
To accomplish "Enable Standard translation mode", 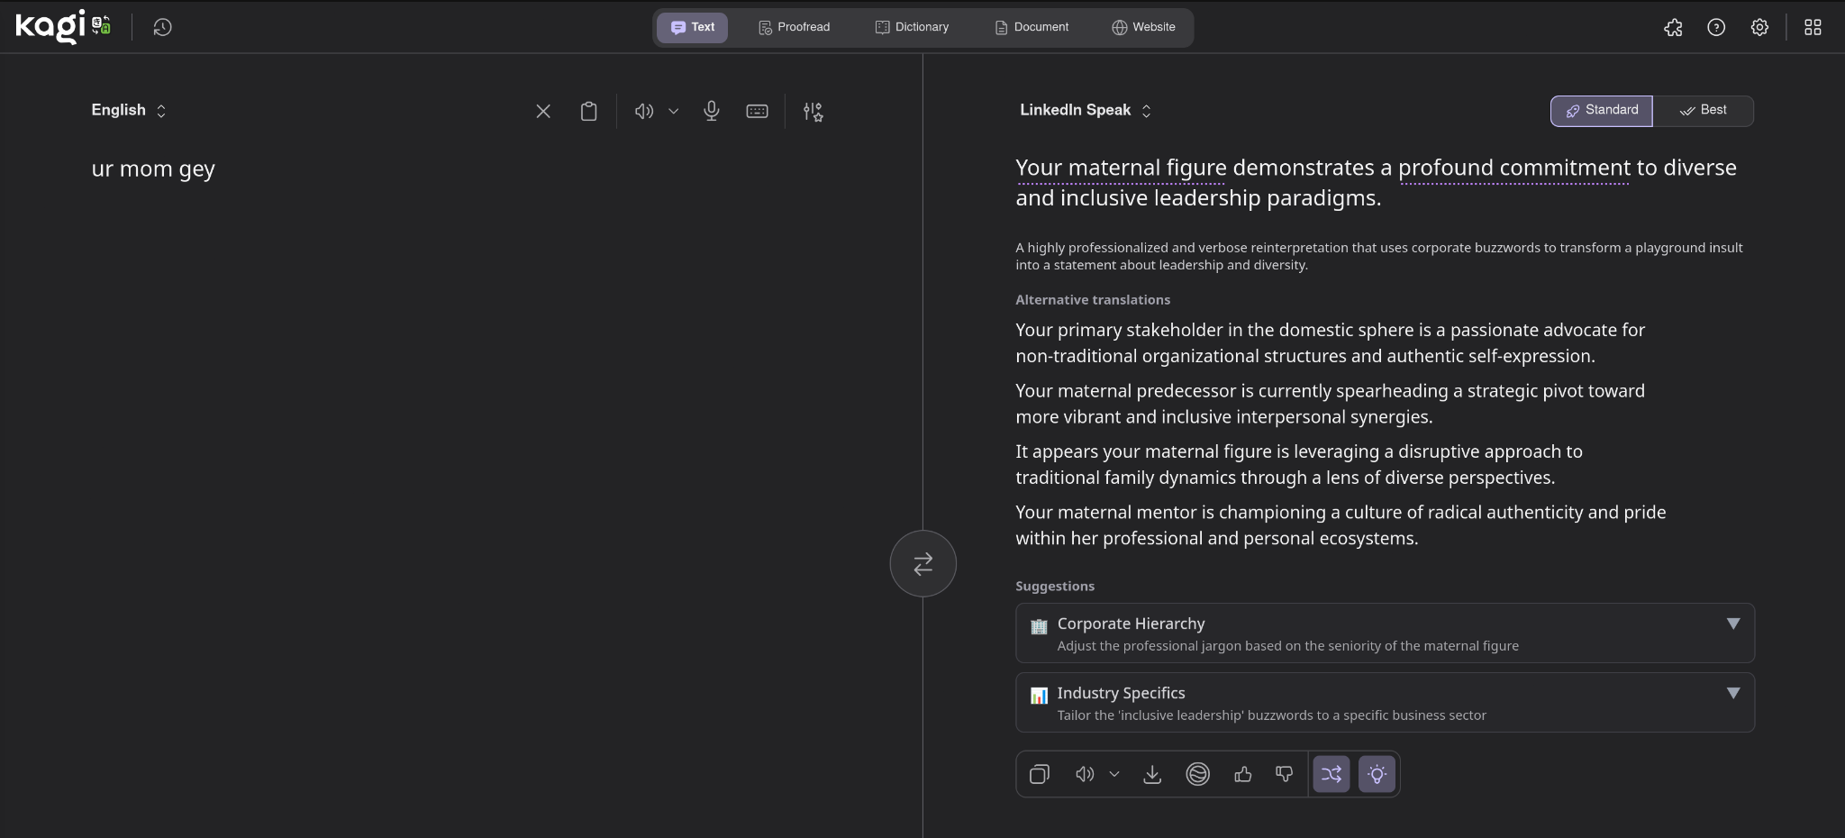I will tap(1601, 110).
